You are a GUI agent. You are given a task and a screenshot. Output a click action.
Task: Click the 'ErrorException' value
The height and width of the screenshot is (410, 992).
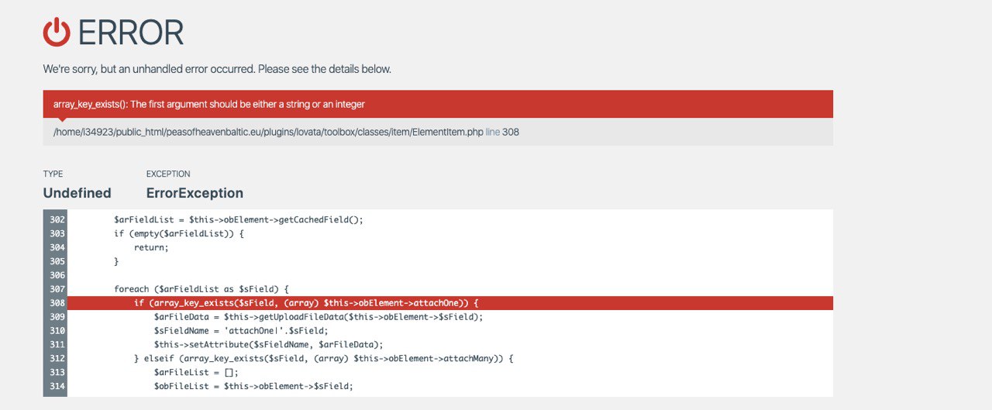point(195,193)
